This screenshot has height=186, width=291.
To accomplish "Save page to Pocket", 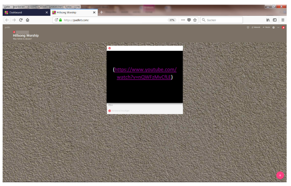I will point(189,20).
